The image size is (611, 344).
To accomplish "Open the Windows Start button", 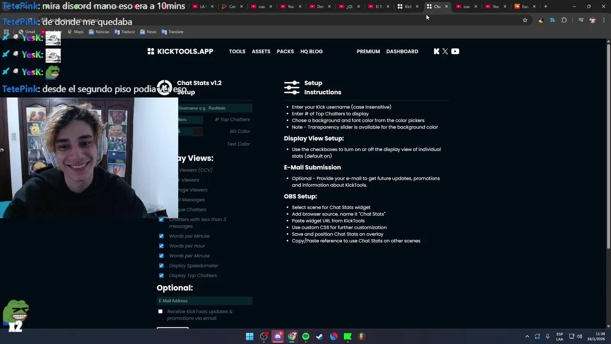I will pos(250,336).
